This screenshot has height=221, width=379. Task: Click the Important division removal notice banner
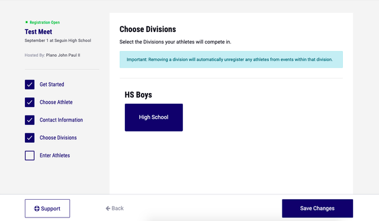231,59
